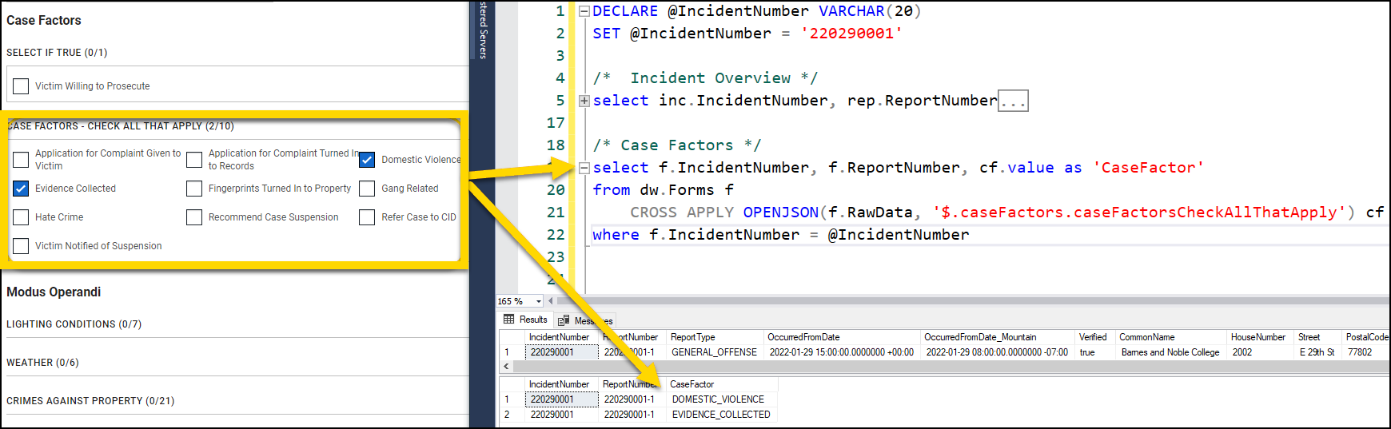
Task: Click the 77802 postal code cell
Action: [x=1366, y=352]
